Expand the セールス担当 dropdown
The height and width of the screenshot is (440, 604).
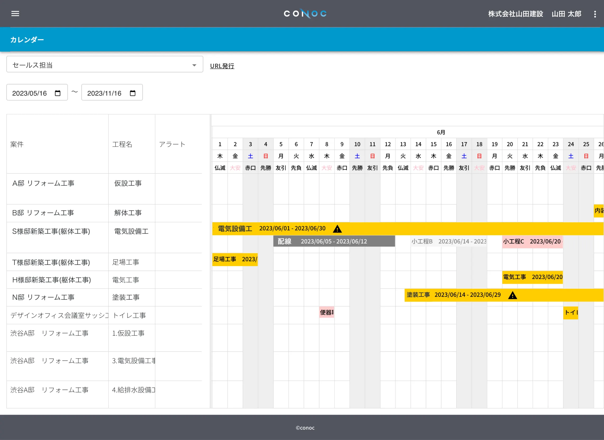[x=104, y=65]
